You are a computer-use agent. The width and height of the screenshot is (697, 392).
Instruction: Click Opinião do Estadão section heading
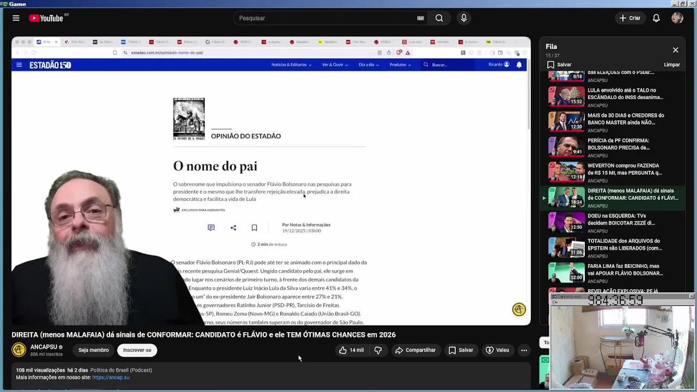(x=246, y=136)
